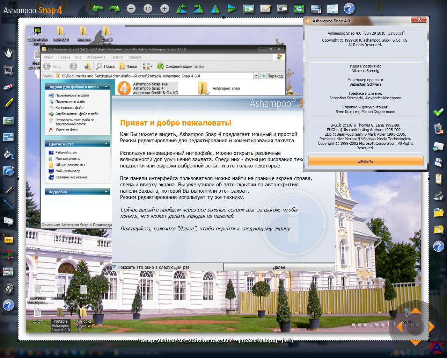Screen dimensions: 447x358
Task: Select the Crop tool
Action: coord(8,70)
